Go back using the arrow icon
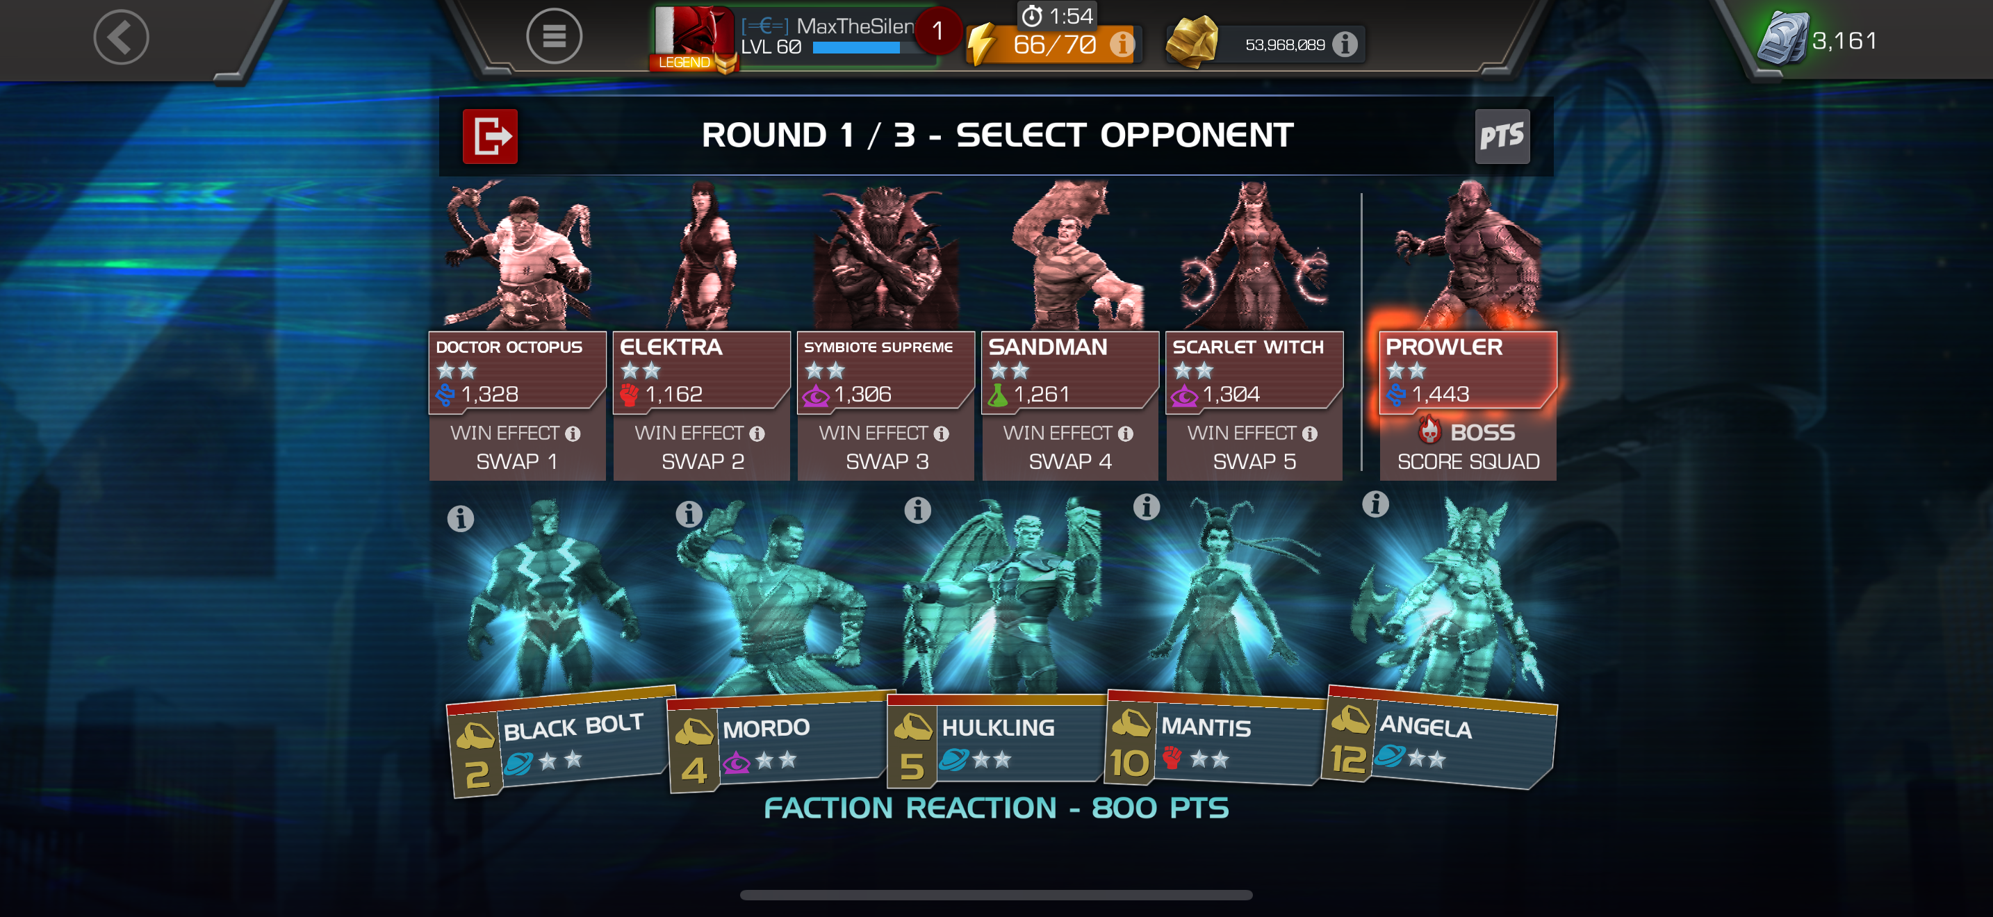The image size is (1993, 917). [x=121, y=36]
